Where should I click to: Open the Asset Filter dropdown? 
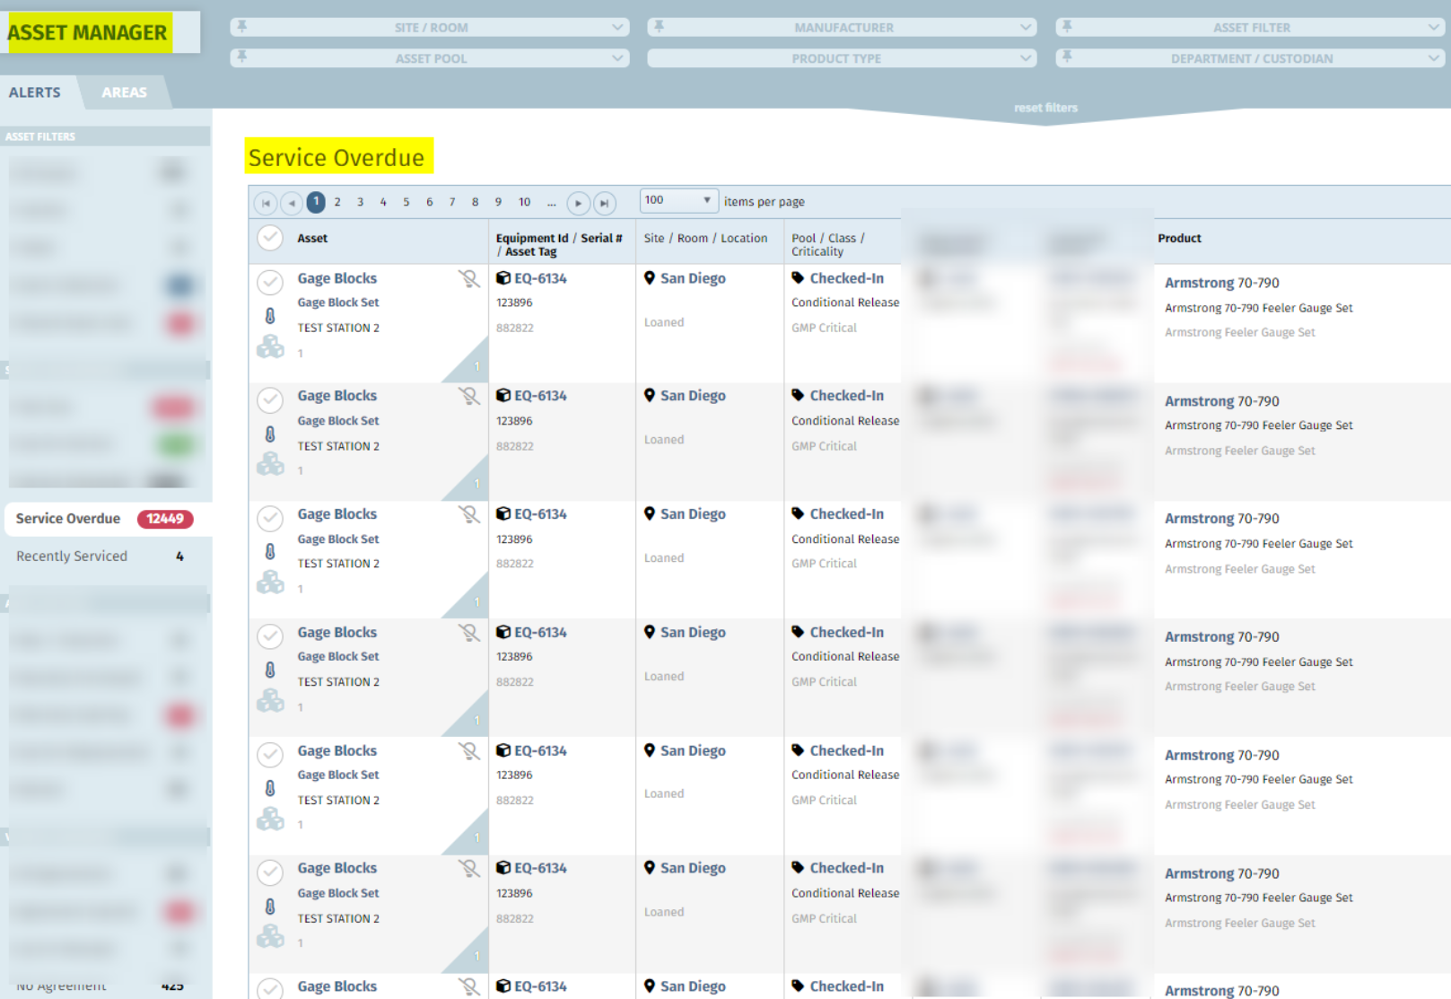click(1250, 27)
